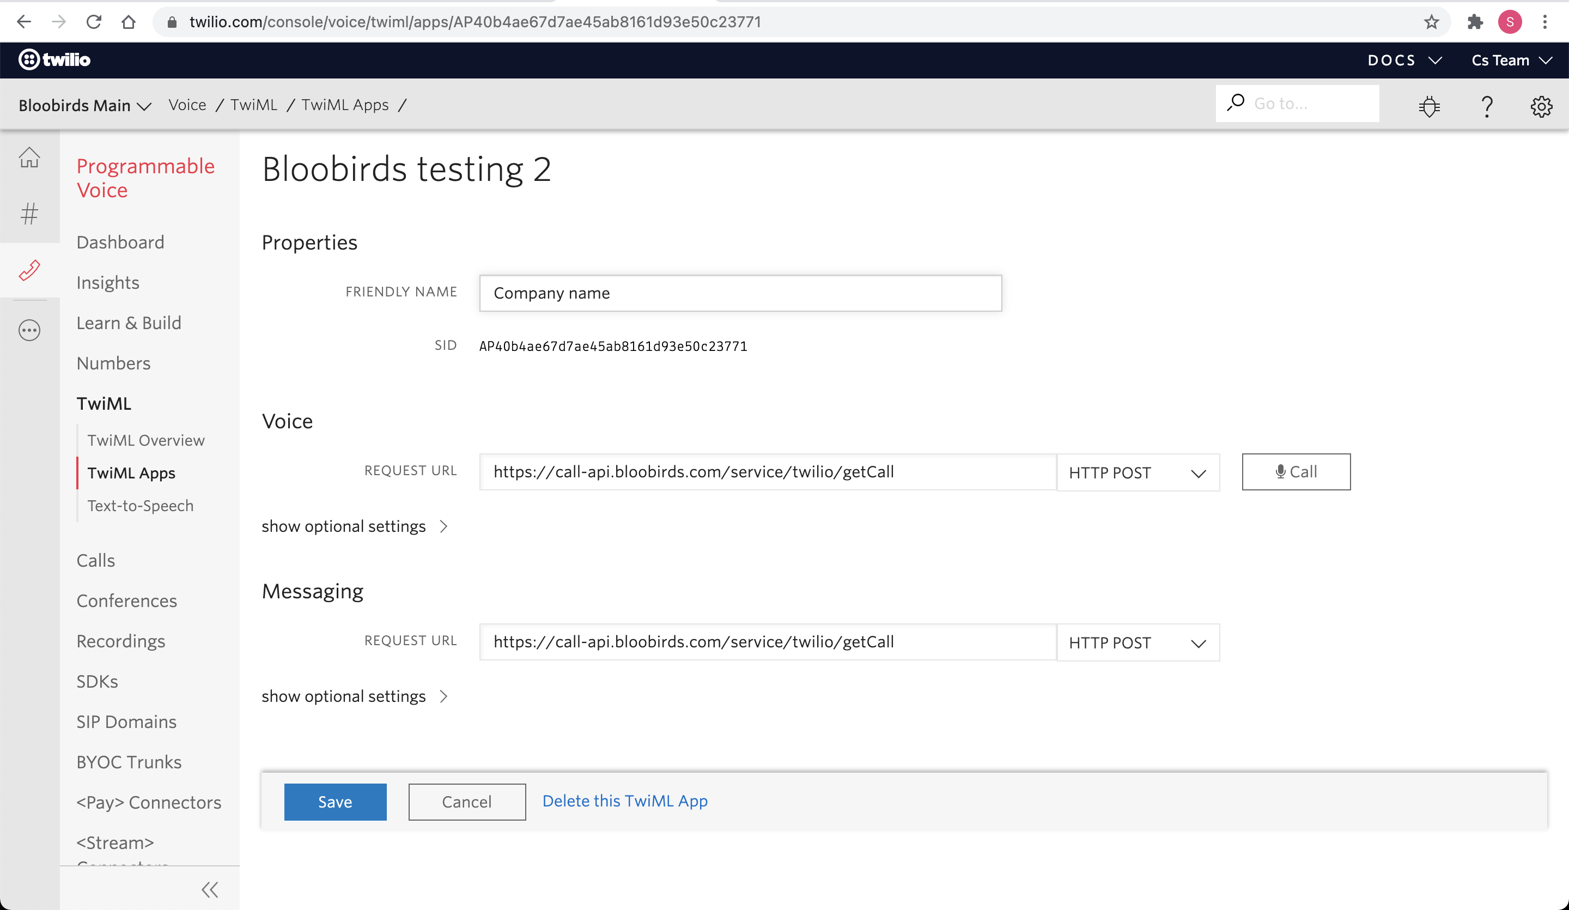Open Insights in sidebar
The image size is (1569, 910).
pyautogui.click(x=108, y=283)
